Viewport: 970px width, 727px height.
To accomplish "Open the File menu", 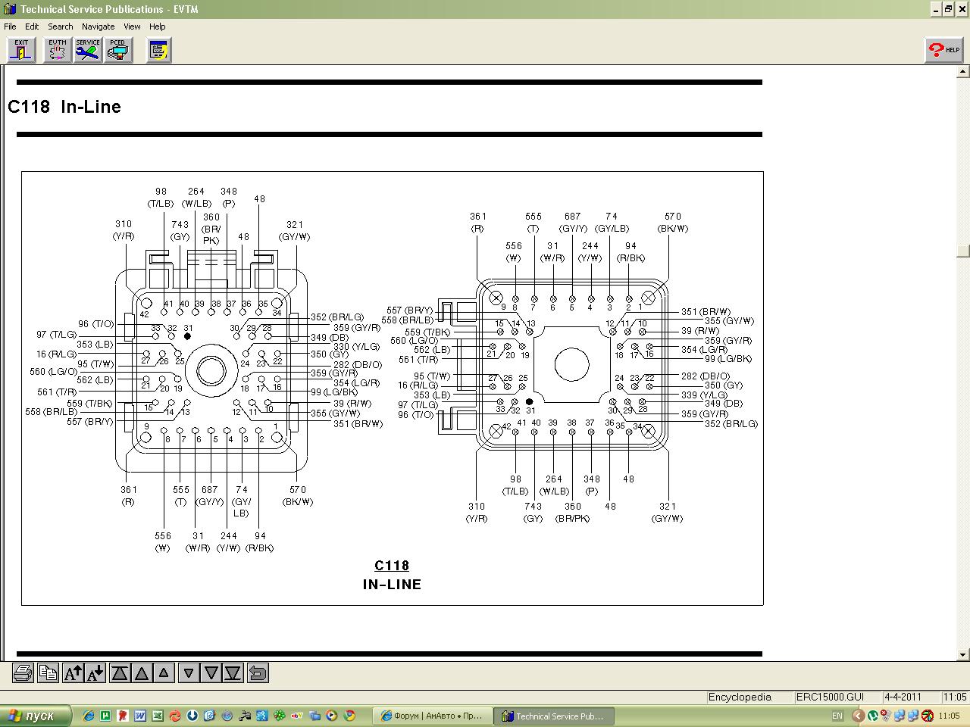I will tap(10, 27).
